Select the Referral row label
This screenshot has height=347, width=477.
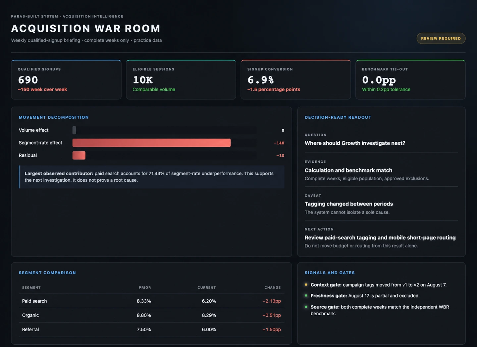click(x=30, y=329)
